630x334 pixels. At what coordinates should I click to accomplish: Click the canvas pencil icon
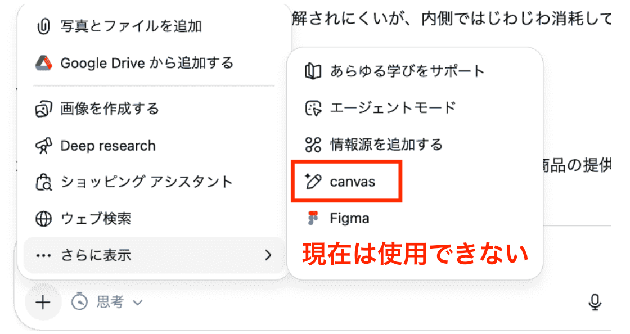[x=313, y=182]
